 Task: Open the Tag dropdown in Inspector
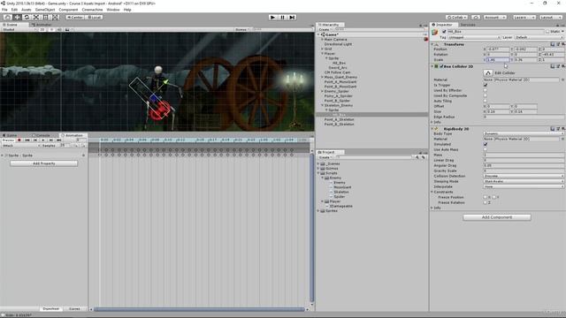(474, 37)
